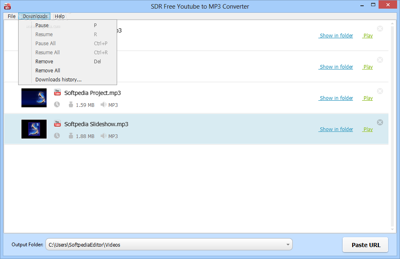Choose Remove All menu entry
400x259 pixels.
click(68, 70)
